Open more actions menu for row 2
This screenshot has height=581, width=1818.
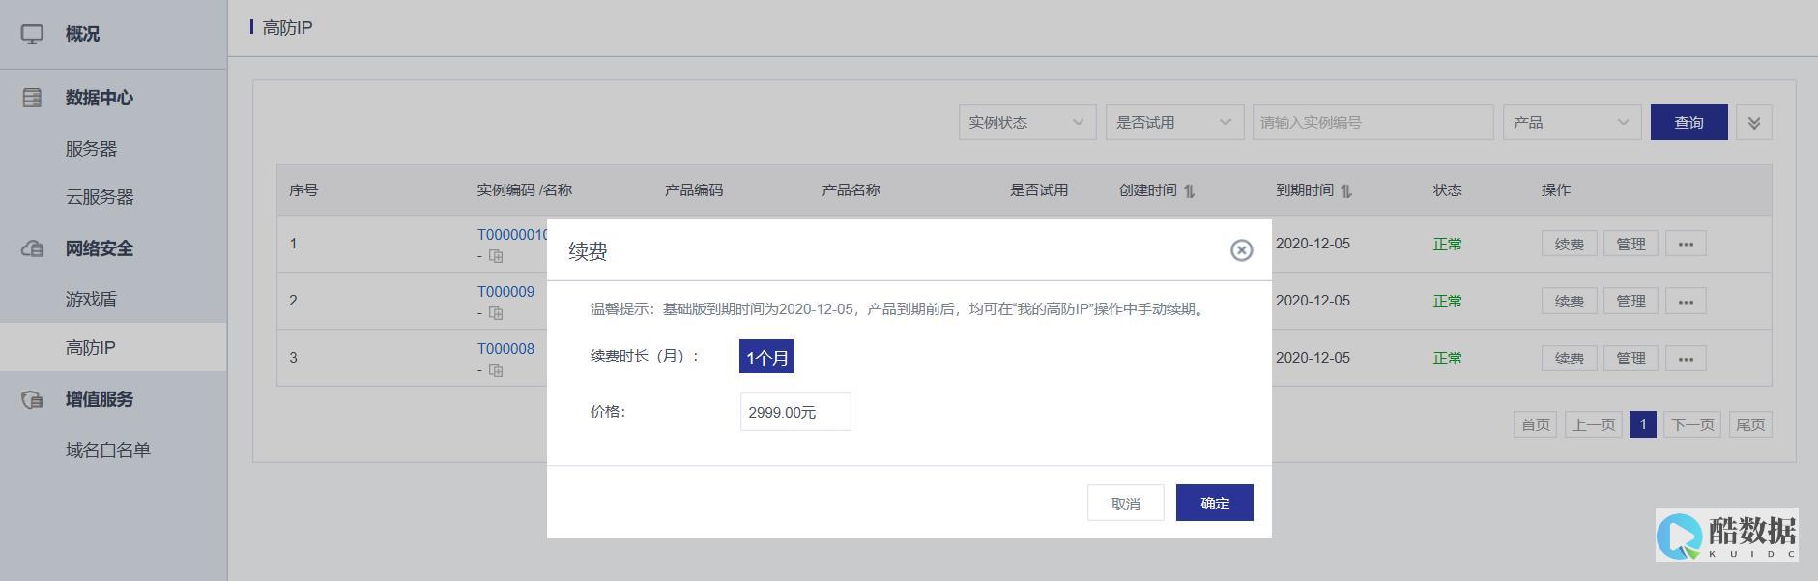[1686, 301]
